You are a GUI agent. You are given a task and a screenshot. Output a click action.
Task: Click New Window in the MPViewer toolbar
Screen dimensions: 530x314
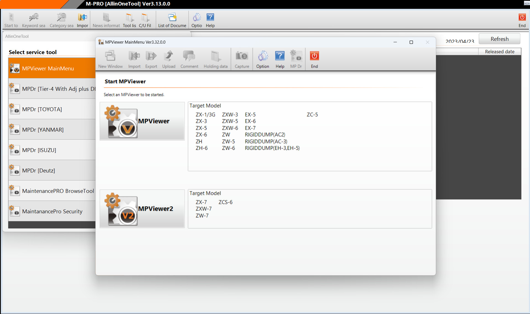coord(110,59)
